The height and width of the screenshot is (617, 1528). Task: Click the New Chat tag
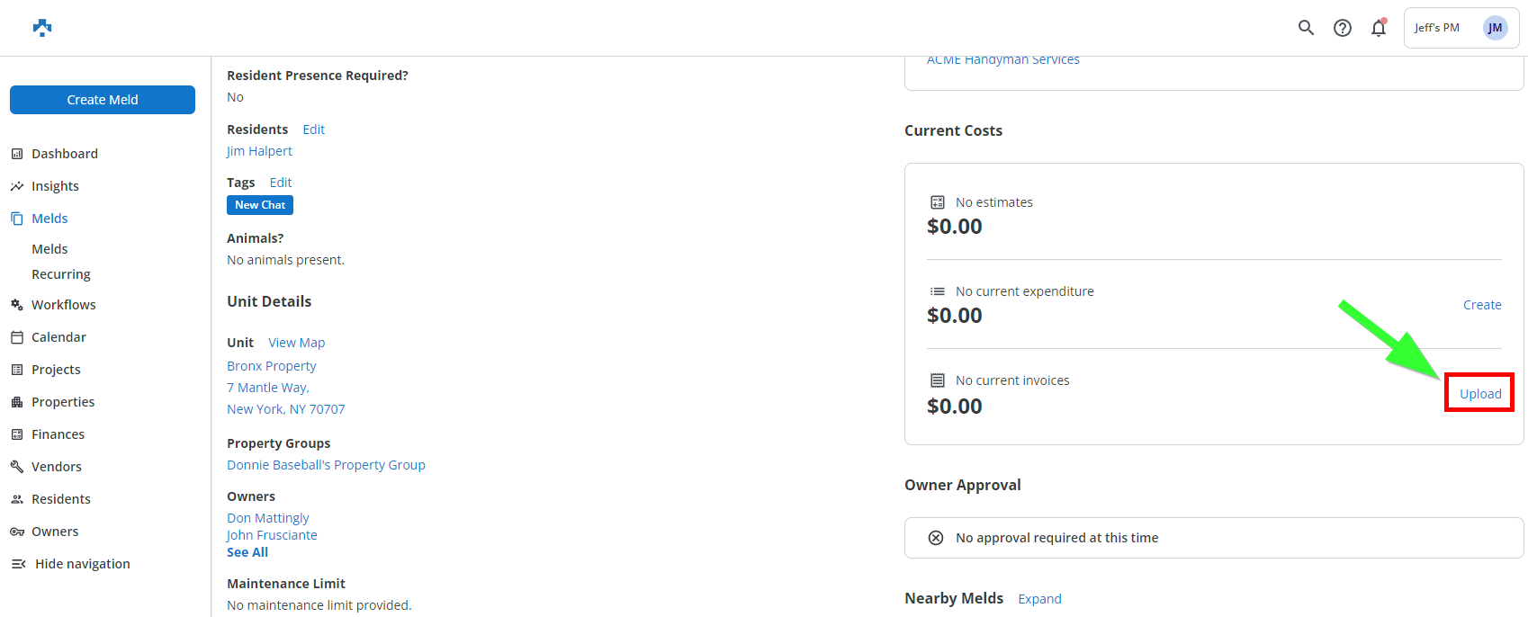coord(260,205)
